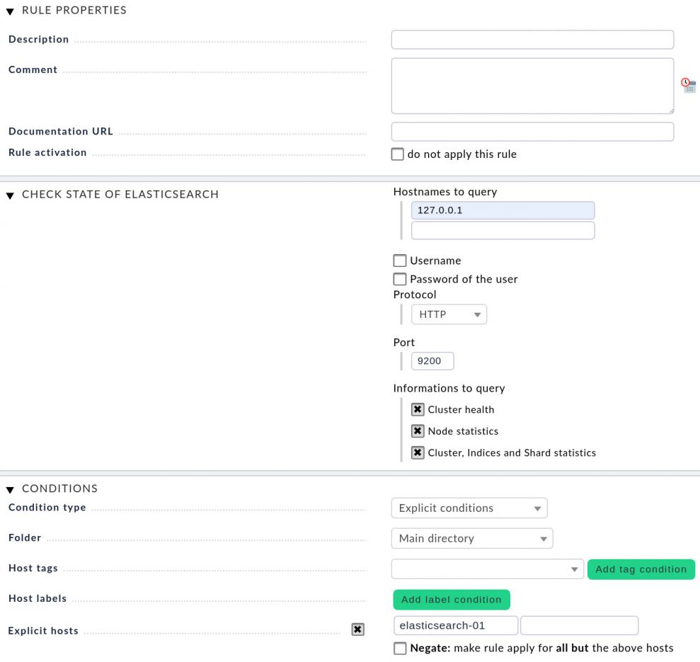Click the 'Condition type' label
This screenshot has width=700, height=662.
pos(47,508)
